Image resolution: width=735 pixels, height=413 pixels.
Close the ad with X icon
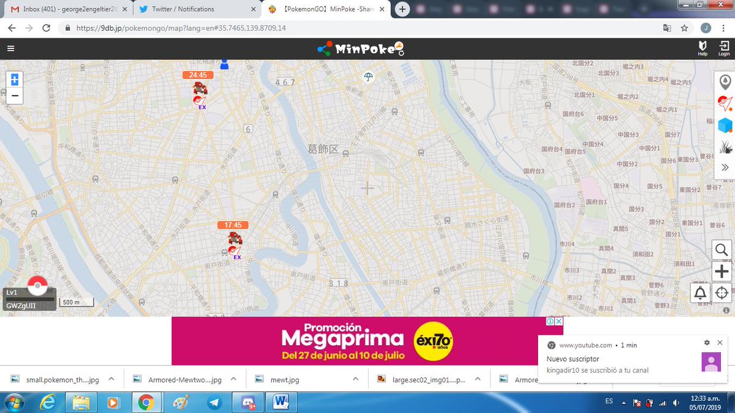point(559,321)
